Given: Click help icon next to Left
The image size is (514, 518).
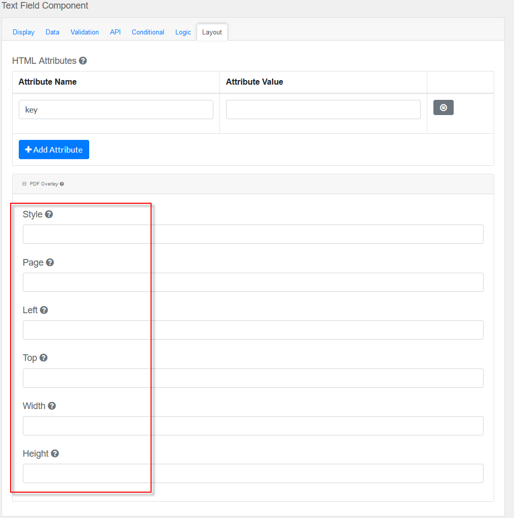Looking at the screenshot, I should point(44,310).
